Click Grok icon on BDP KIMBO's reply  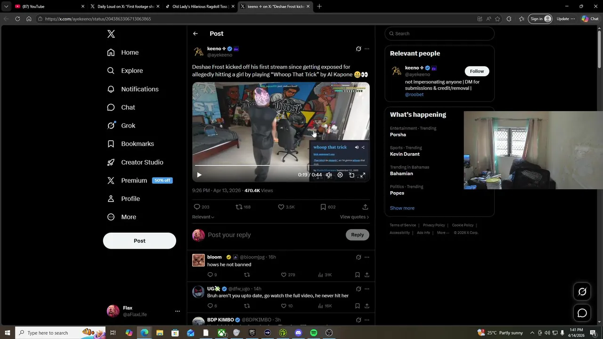[x=359, y=320]
